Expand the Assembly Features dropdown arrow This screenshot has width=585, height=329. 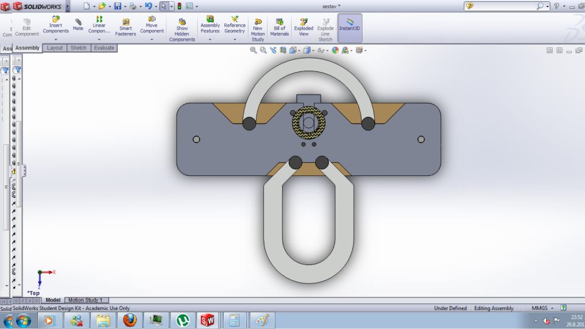210,40
